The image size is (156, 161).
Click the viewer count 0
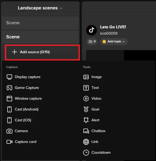pyautogui.click(x=94, y=41)
